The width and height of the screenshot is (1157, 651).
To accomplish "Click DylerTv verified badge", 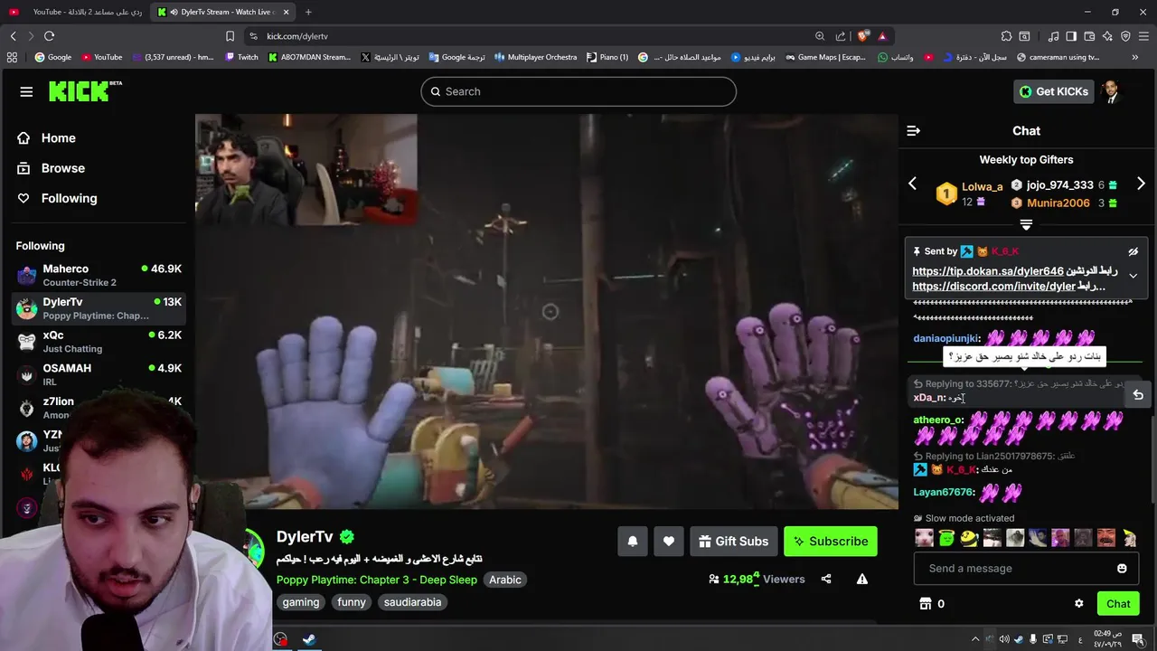I will point(347,537).
